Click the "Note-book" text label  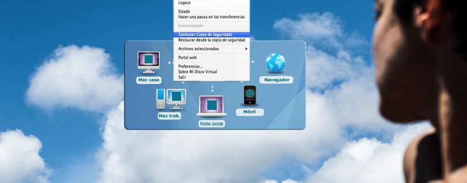coord(212,124)
